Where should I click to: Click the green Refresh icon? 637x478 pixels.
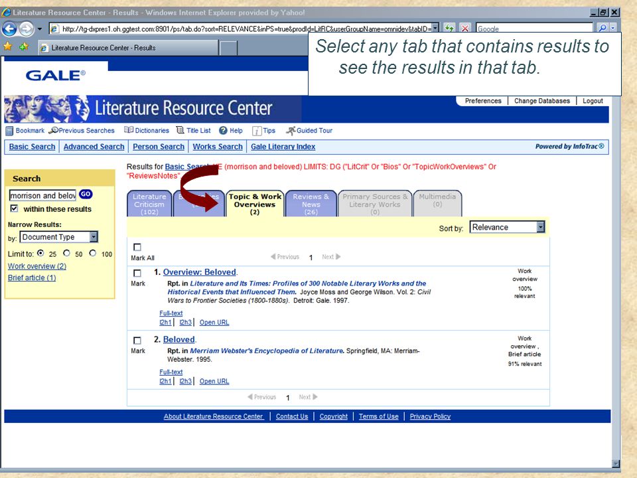click(449, 29)
